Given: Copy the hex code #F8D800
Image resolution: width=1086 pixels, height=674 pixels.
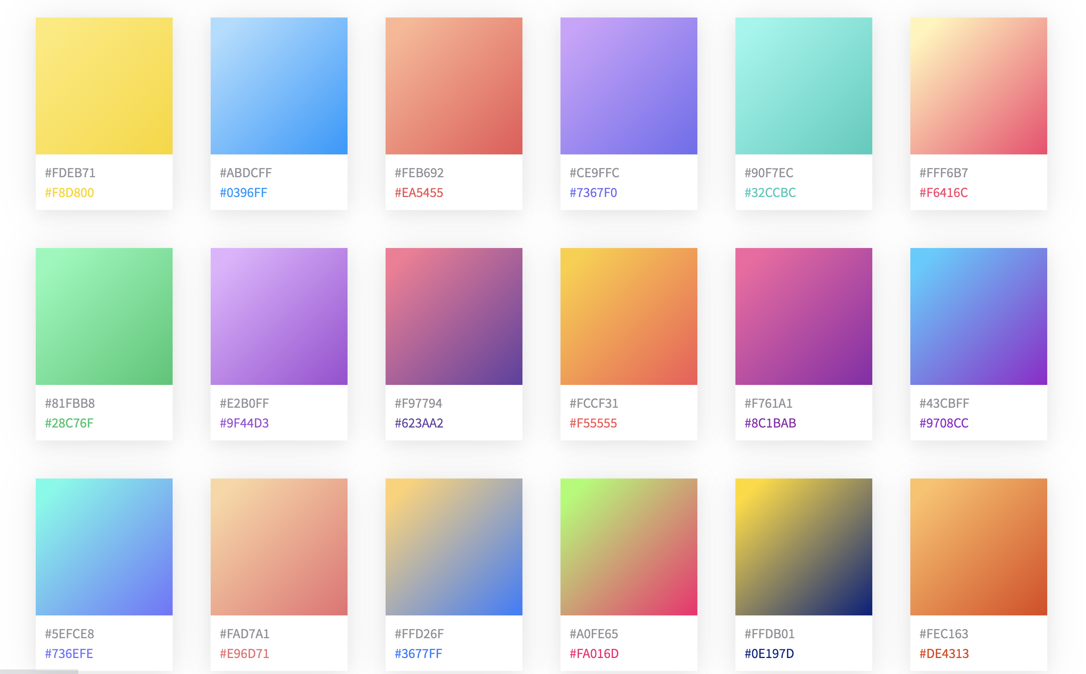Looking at the screenshot, I should (69, 192).
